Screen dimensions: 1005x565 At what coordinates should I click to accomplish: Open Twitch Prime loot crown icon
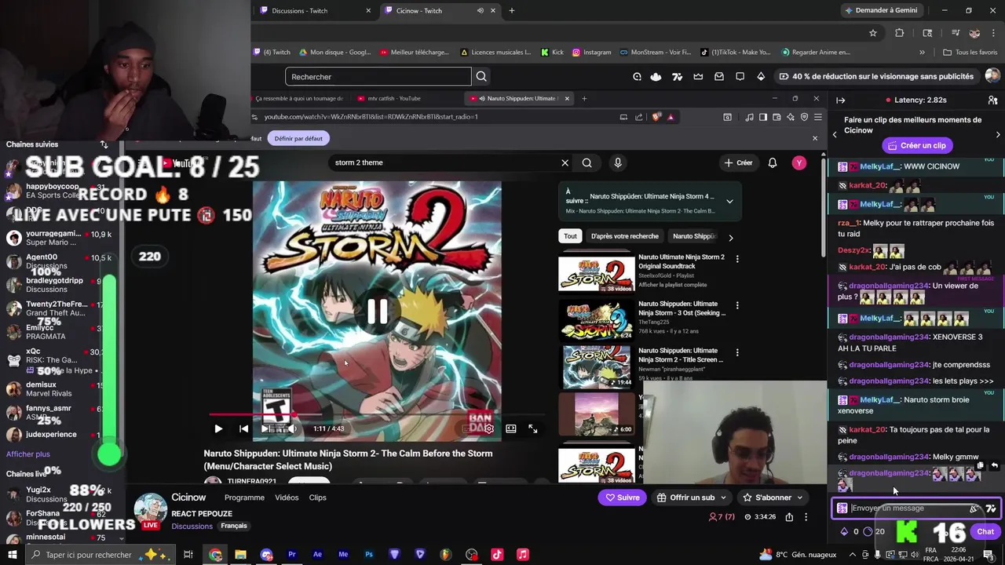[x=698, y=76]
